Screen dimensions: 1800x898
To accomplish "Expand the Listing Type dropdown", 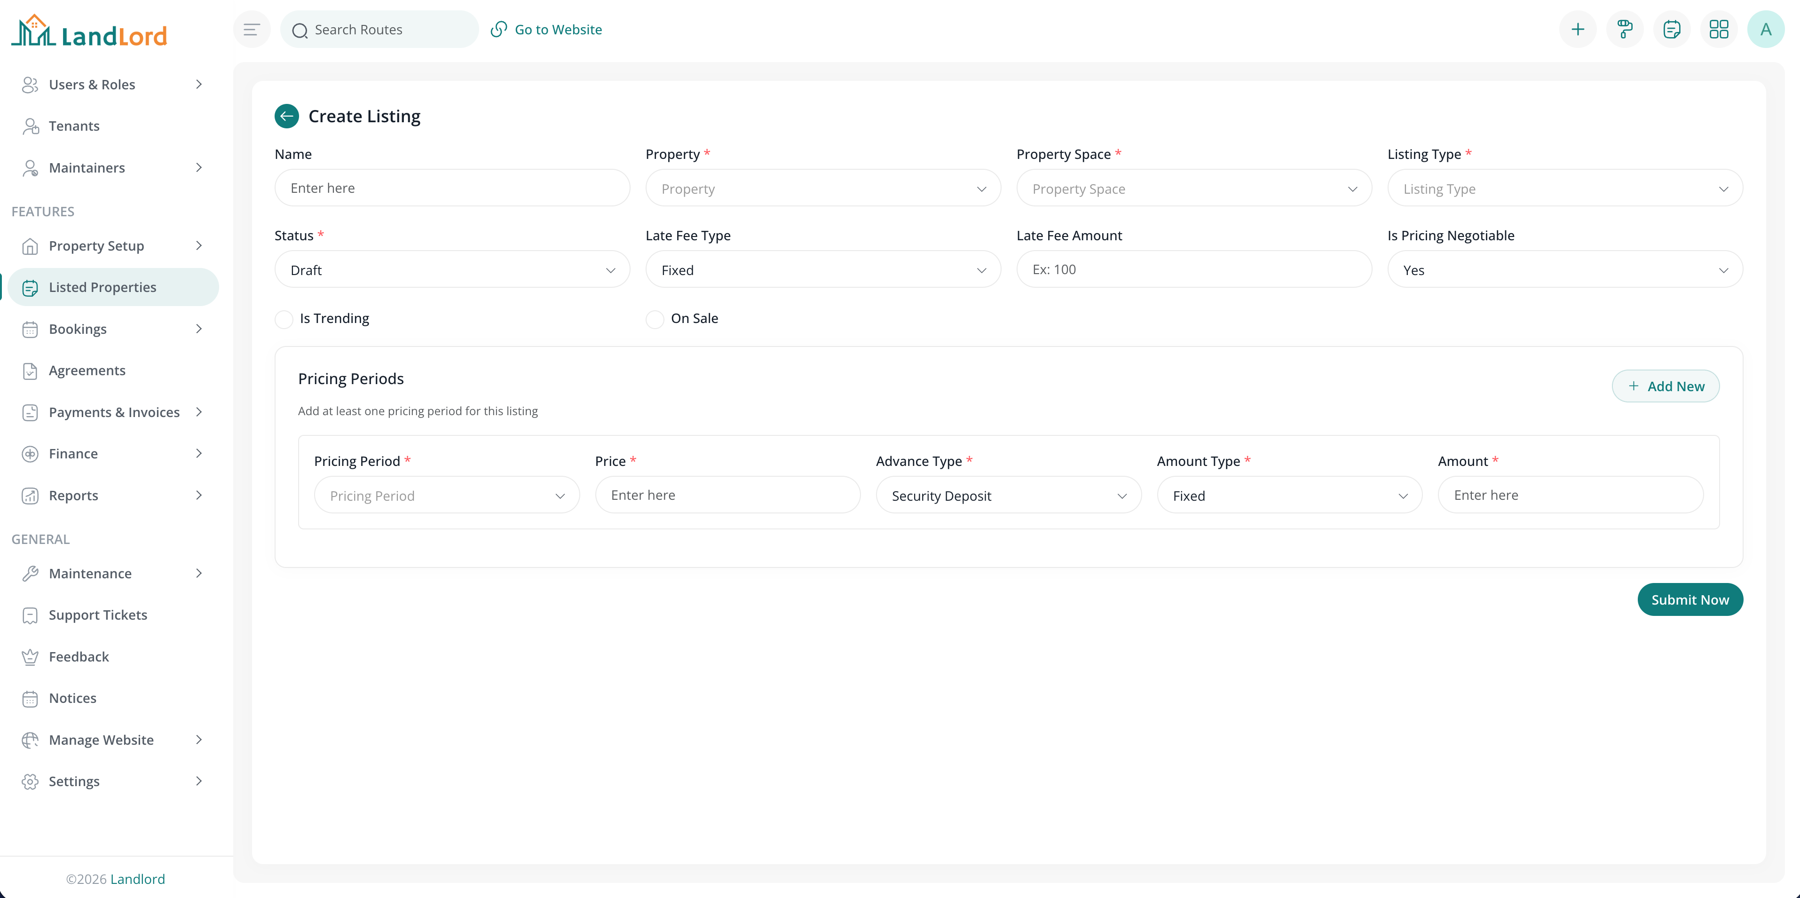I will 1564,188.
